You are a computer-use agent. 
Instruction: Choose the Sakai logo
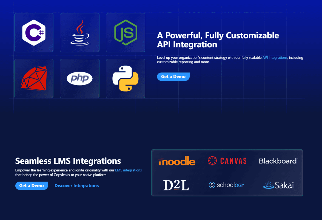(x=278, y=185)
